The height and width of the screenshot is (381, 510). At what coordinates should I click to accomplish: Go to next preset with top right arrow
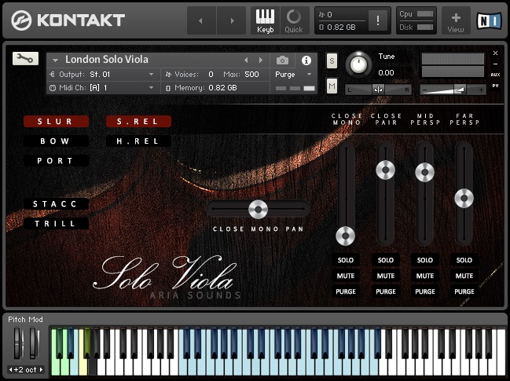(232, 20)
